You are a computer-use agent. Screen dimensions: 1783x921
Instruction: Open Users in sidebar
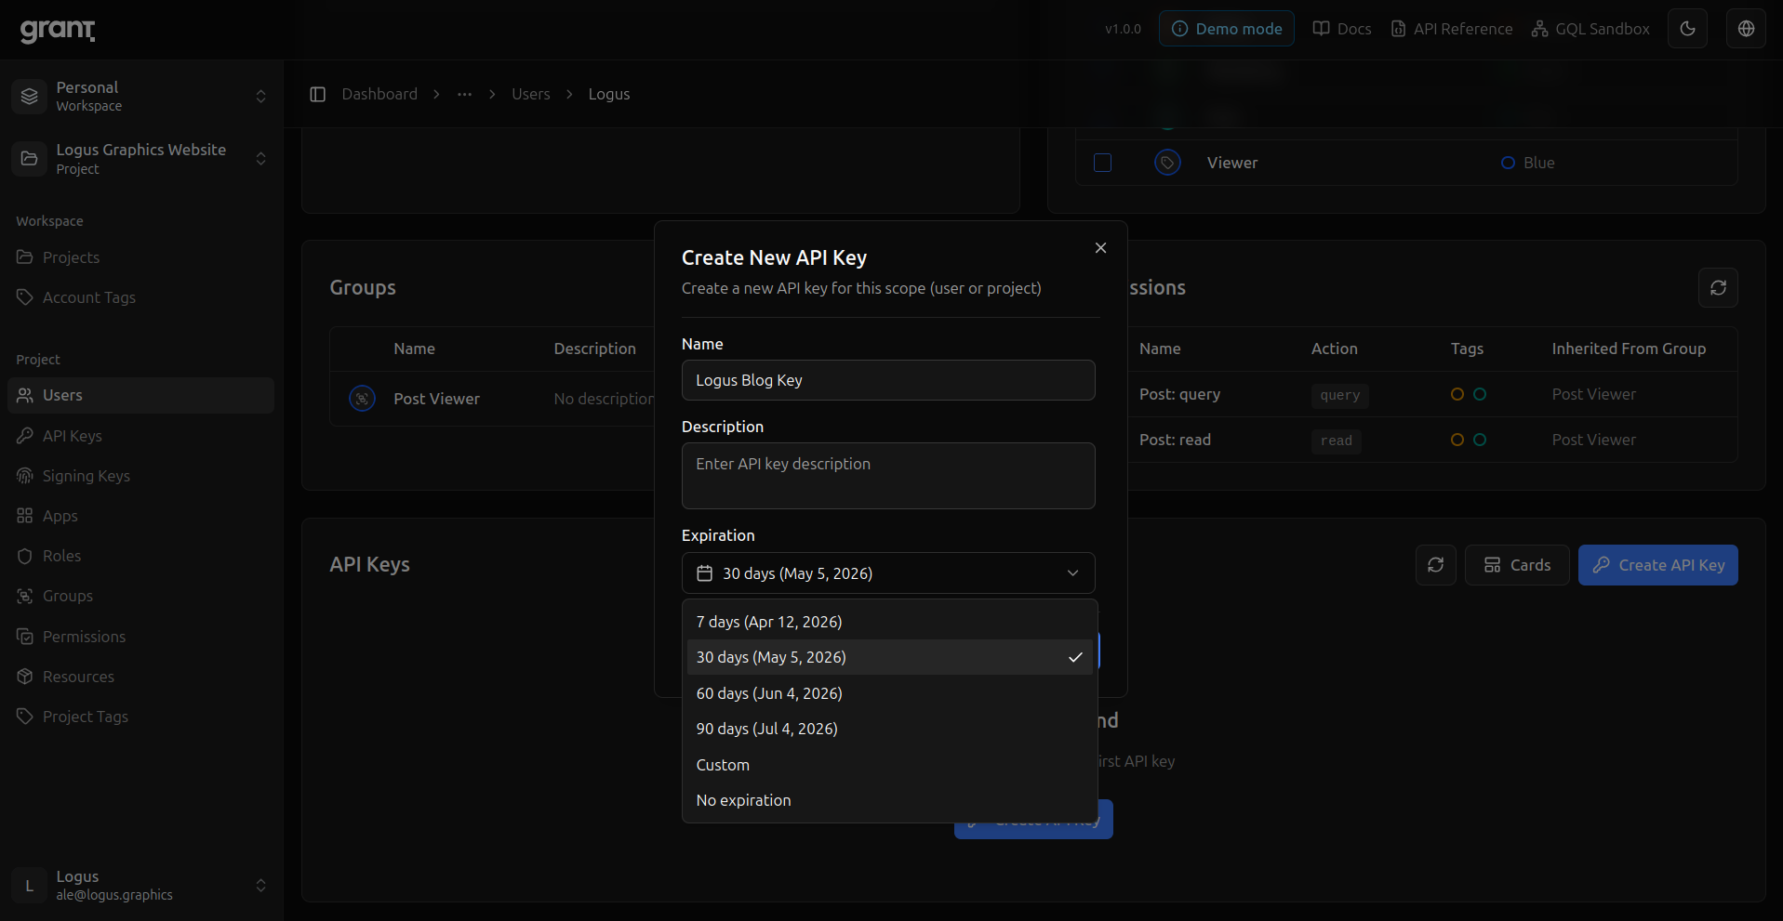(140, 395)
